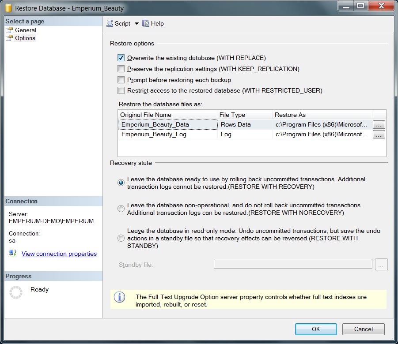
Task: Open View connection properties link
Action: 59,254
